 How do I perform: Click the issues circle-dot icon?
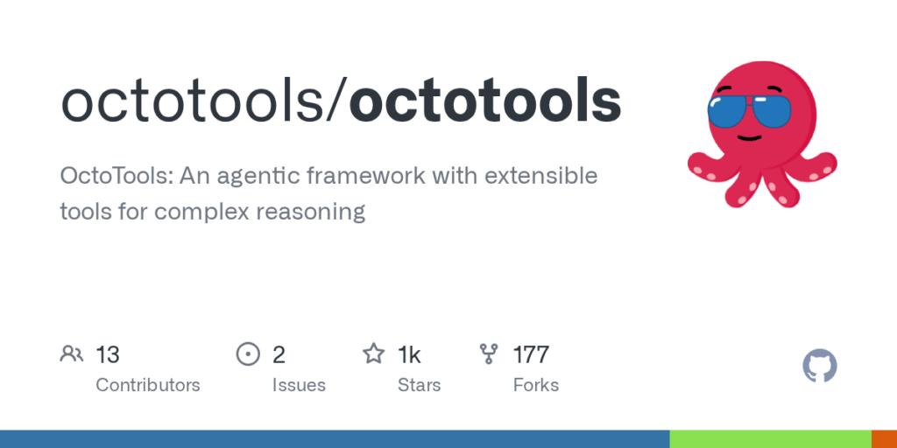248,354
